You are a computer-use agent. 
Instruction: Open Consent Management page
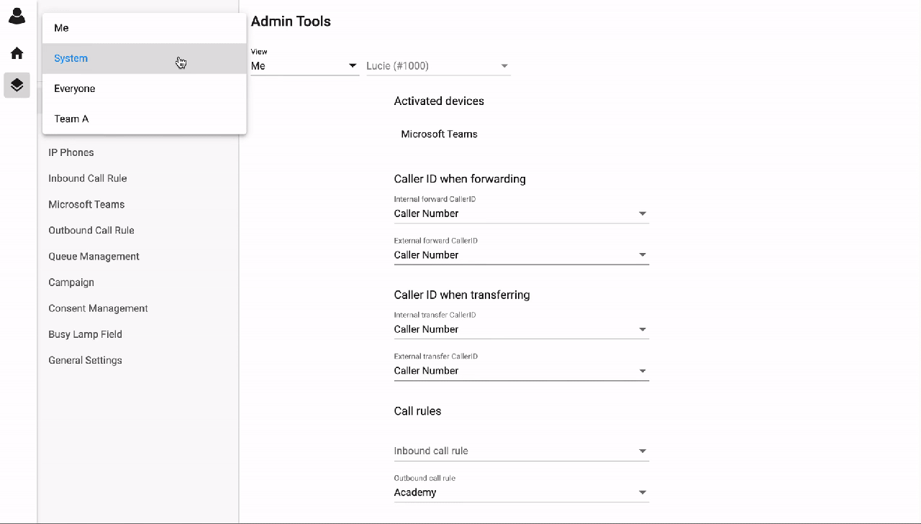click(99, 308)
